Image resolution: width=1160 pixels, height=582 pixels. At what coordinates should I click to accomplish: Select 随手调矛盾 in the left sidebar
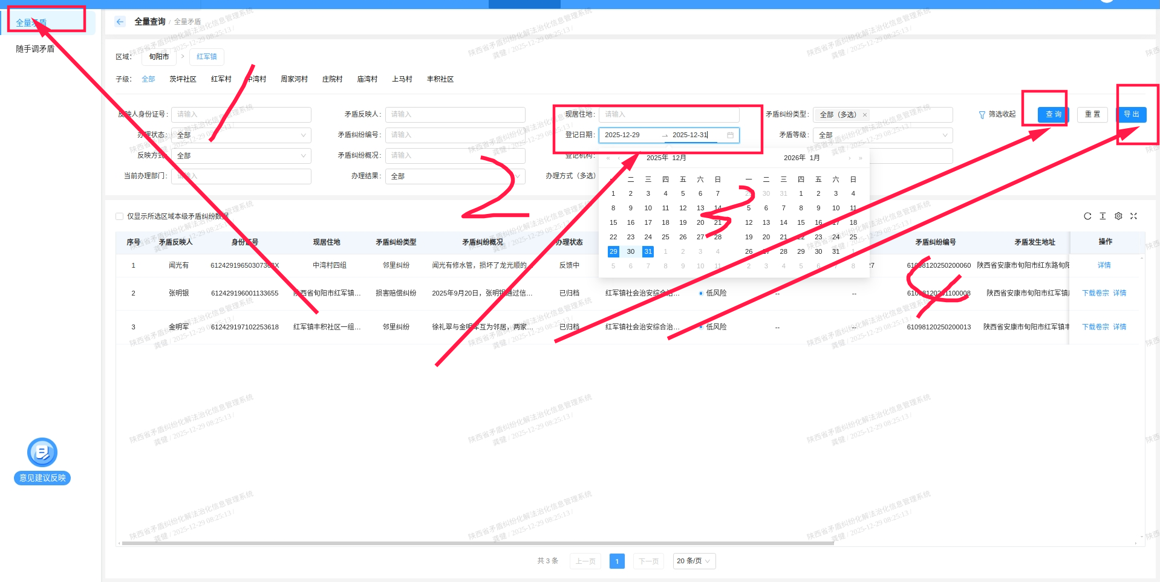coord(35,49)
